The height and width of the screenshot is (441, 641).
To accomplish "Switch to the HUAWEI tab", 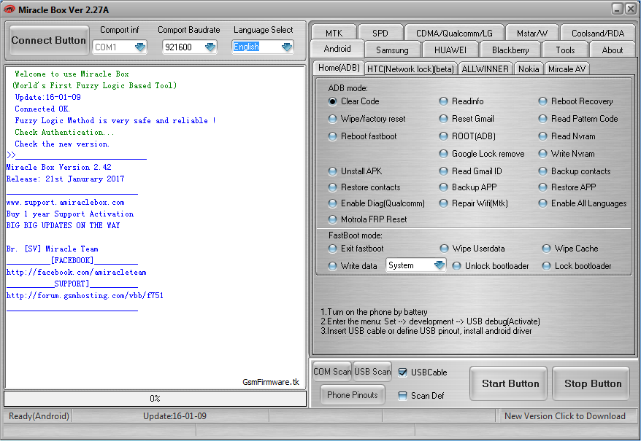I will point(450,50).
